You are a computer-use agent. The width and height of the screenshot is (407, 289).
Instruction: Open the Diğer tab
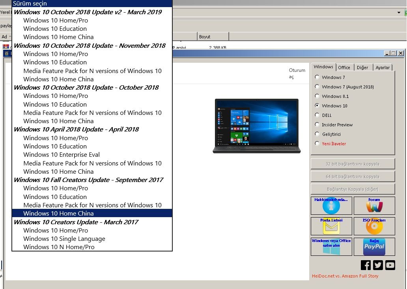click(362, 68)
